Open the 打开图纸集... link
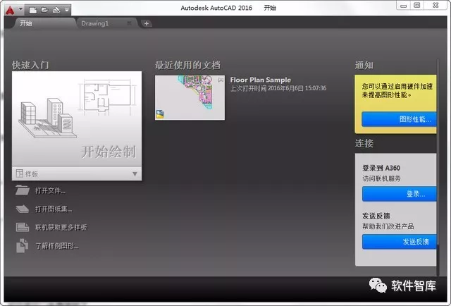 coord(54,209)
